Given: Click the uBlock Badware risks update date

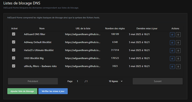Looking at the screenshot, I should coord(139,66).
